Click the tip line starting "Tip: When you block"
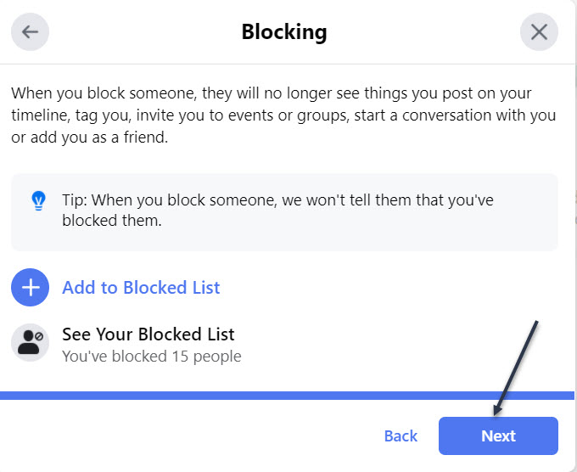This screenshot has width=577, height=472. [277, 200]
